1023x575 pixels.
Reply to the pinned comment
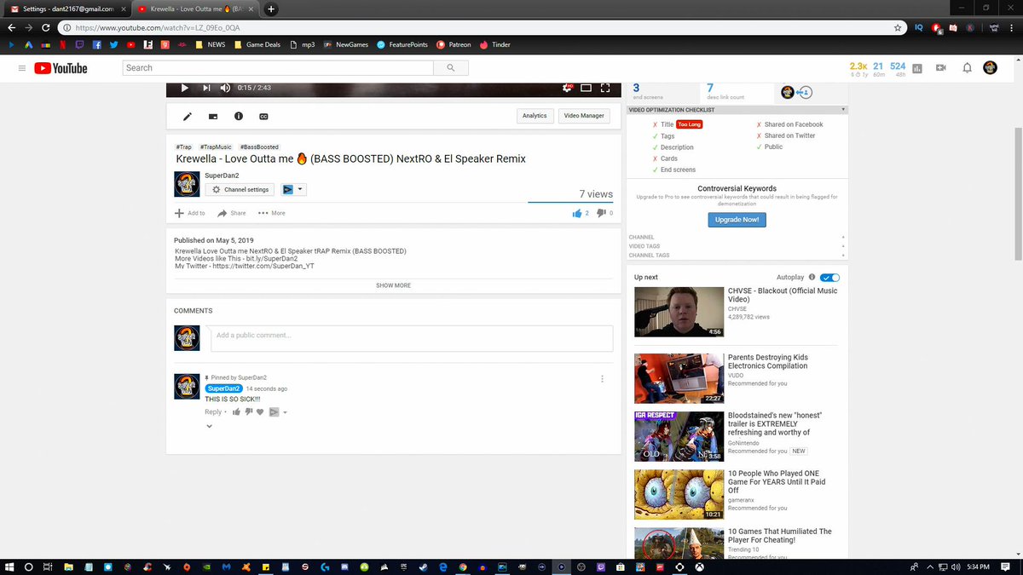click(x=213, y=412)
